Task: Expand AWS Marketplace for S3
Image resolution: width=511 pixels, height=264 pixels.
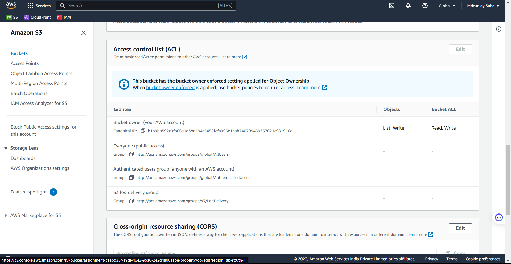Action: point(6,215)
